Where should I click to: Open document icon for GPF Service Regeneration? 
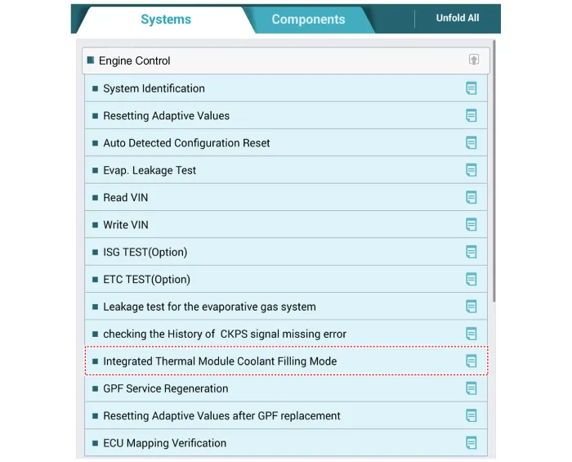(x=471, y=388)
